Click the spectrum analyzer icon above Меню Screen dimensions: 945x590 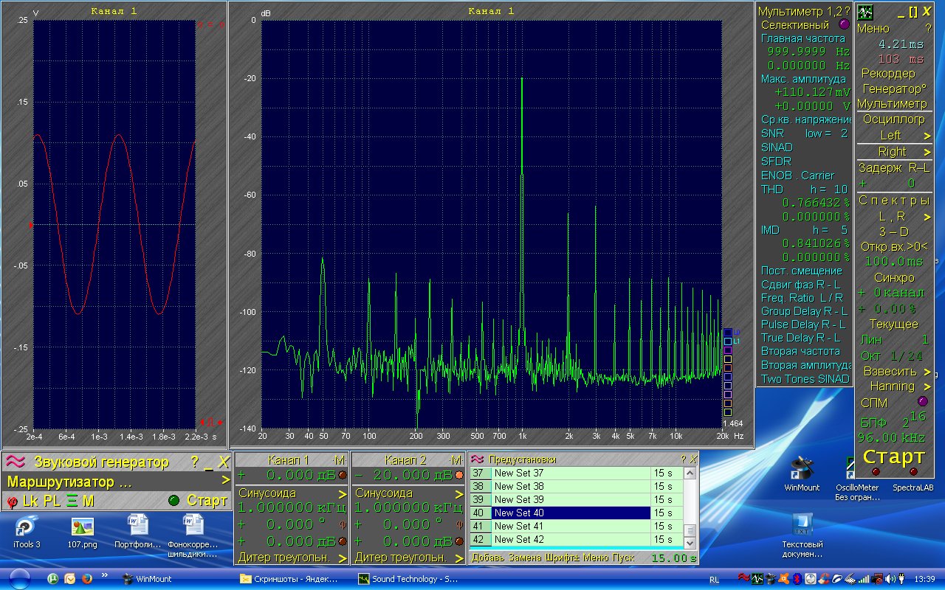tap(865, 13)
